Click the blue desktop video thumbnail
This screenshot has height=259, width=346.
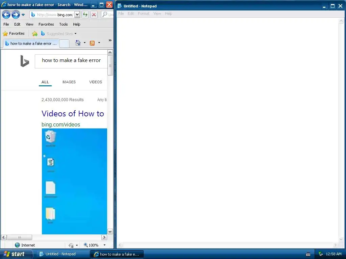[x=74, y=181]
